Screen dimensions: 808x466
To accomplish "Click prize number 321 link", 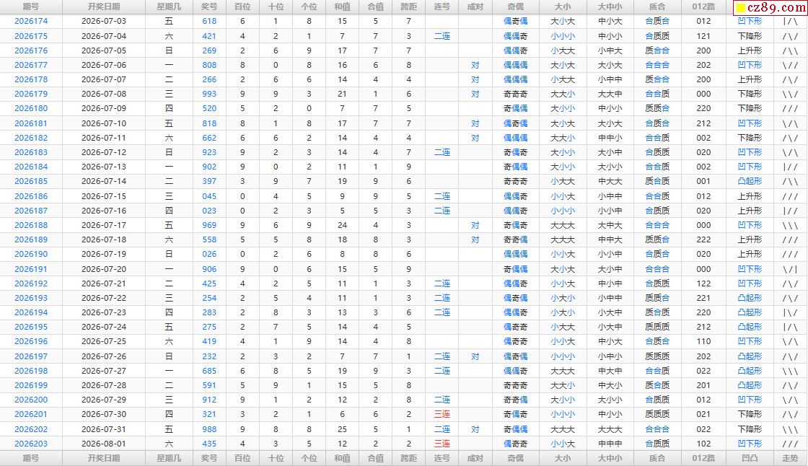I will (x=209, y=414).
